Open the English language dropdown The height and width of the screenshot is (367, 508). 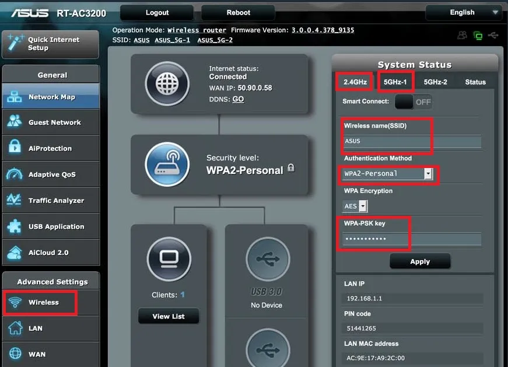[x=464, y=12]
